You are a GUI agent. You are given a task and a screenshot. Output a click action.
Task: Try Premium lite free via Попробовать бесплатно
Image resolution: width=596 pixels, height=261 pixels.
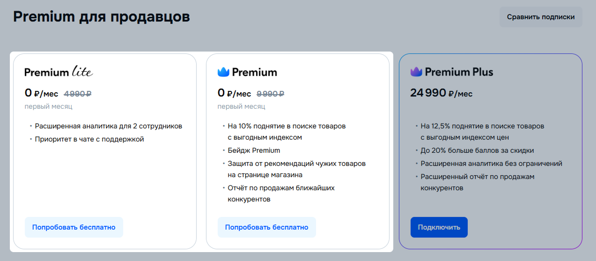point(74,227)
